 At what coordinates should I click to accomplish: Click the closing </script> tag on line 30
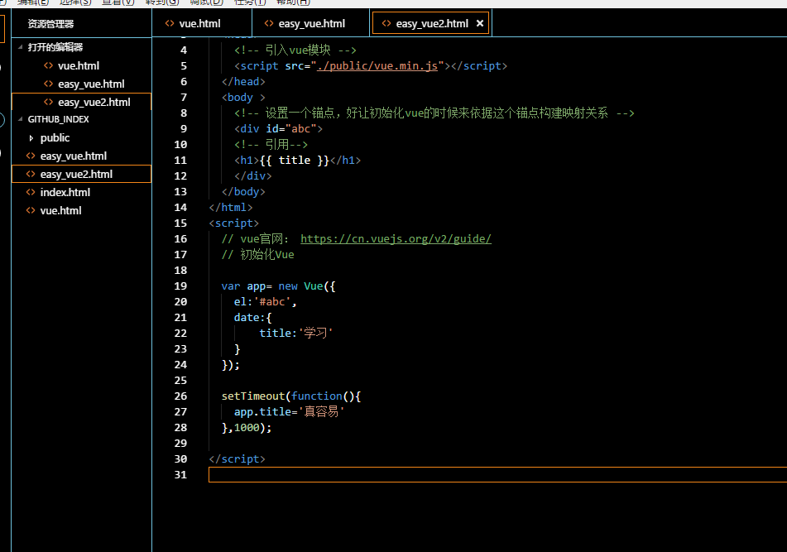click(x=237, y=459)
